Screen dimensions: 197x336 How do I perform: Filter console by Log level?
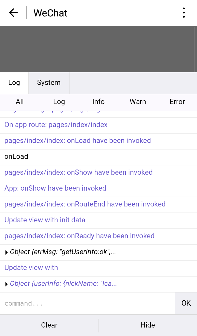click(x=59, y=102)
